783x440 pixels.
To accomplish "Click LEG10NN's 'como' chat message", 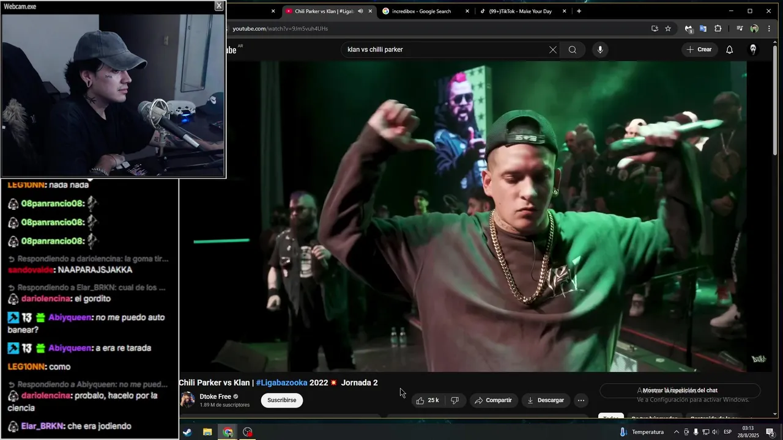I will coord(59,367).
